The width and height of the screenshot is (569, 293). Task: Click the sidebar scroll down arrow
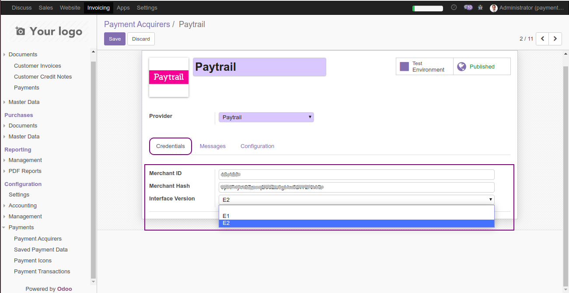pos(93,282)
